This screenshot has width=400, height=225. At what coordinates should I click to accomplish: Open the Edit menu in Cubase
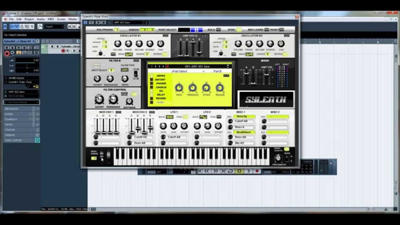click(19, 19)
